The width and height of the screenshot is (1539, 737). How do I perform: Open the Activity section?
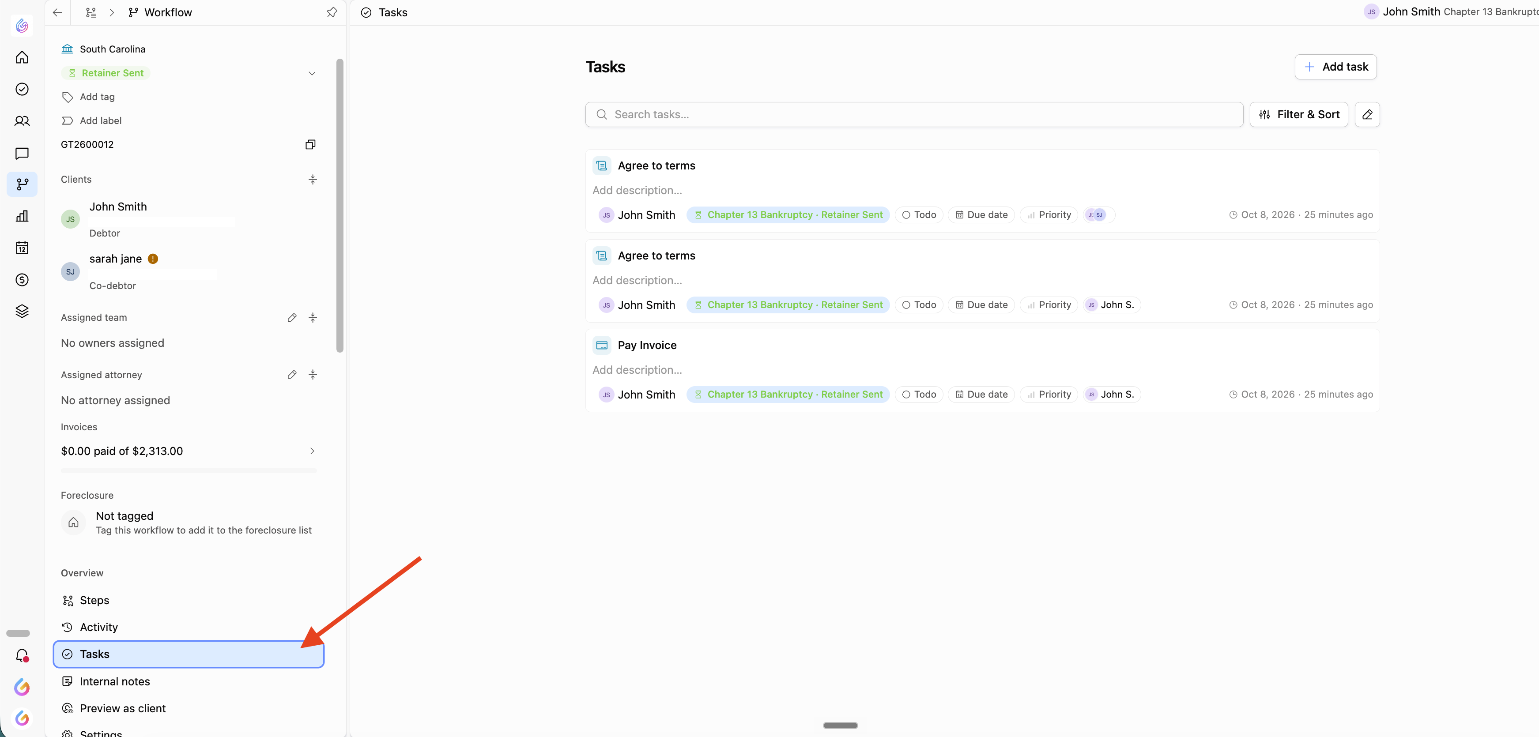[x=189, y=628]
